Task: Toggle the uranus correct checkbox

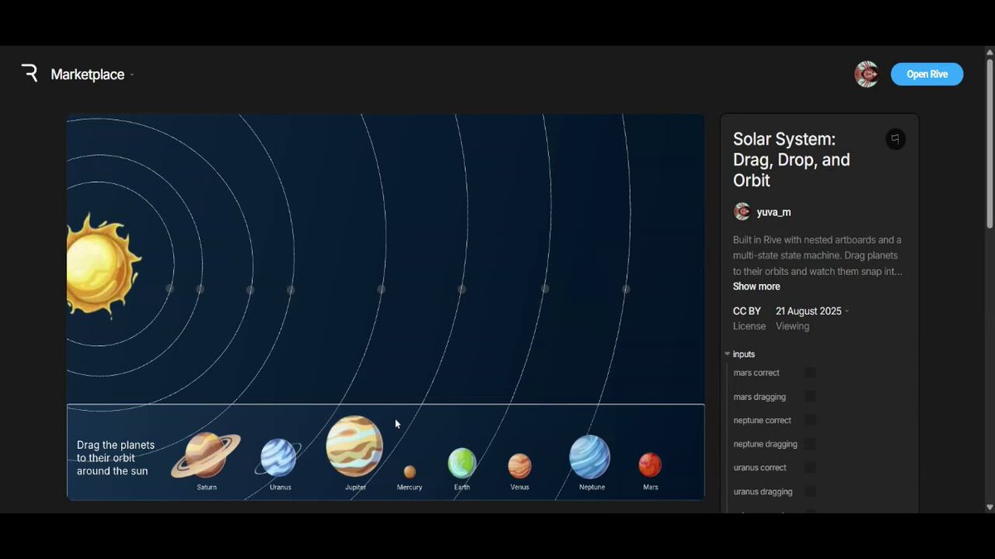Action: [810, 468]
